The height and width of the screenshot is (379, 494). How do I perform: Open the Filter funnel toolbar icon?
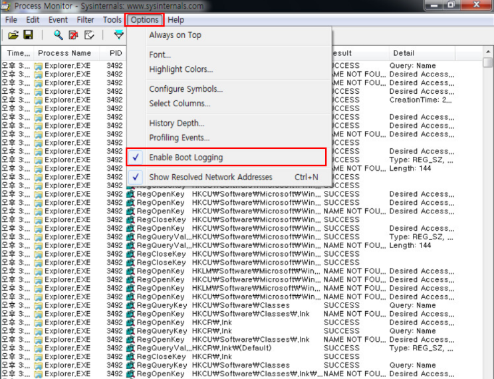(119, 35)
